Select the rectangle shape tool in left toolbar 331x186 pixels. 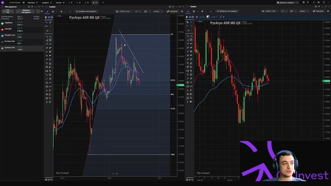tap(47, 86)
